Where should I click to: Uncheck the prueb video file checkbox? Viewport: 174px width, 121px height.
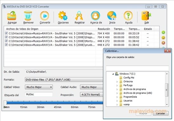coord(6,45)
